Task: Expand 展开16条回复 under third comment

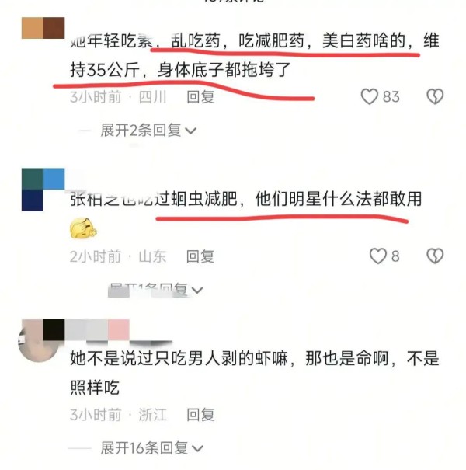Action: click(152, 448)
